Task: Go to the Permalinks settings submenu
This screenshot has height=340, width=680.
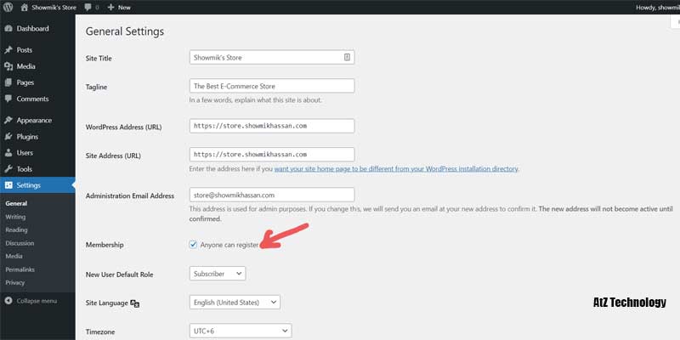Action: point(20,269)
